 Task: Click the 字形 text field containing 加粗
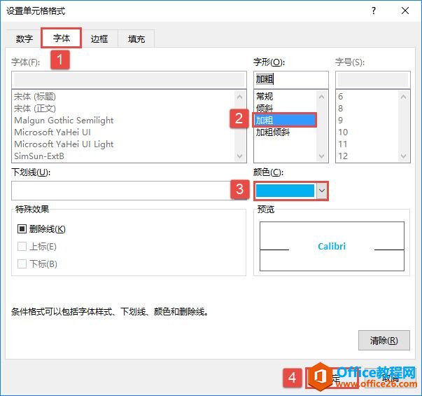pos(291,79)
